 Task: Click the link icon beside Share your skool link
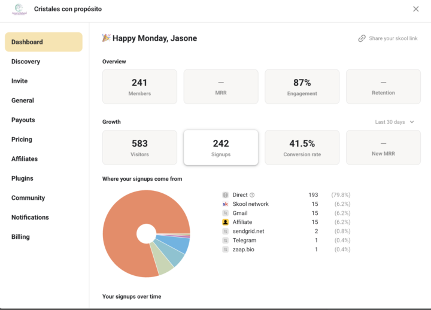click(x=362, y=38)
